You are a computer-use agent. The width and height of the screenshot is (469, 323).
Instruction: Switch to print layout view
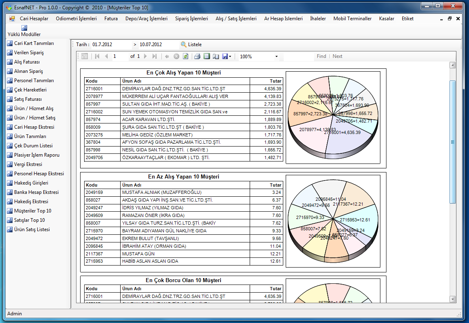coord(207,56)
